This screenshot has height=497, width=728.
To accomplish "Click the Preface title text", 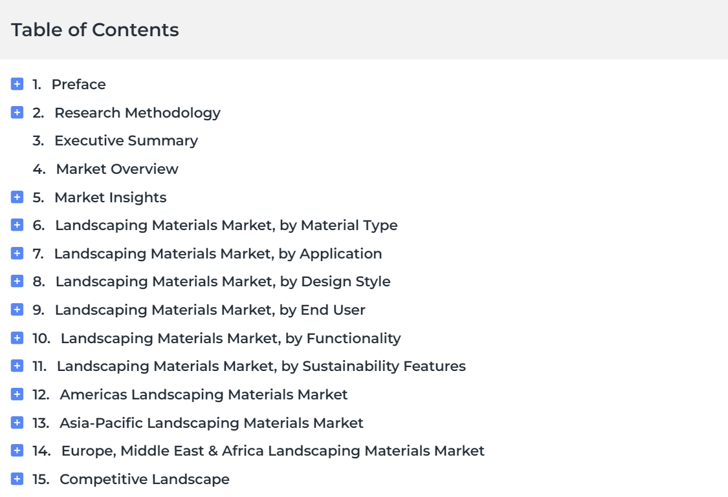I will [x=78, y=85].
